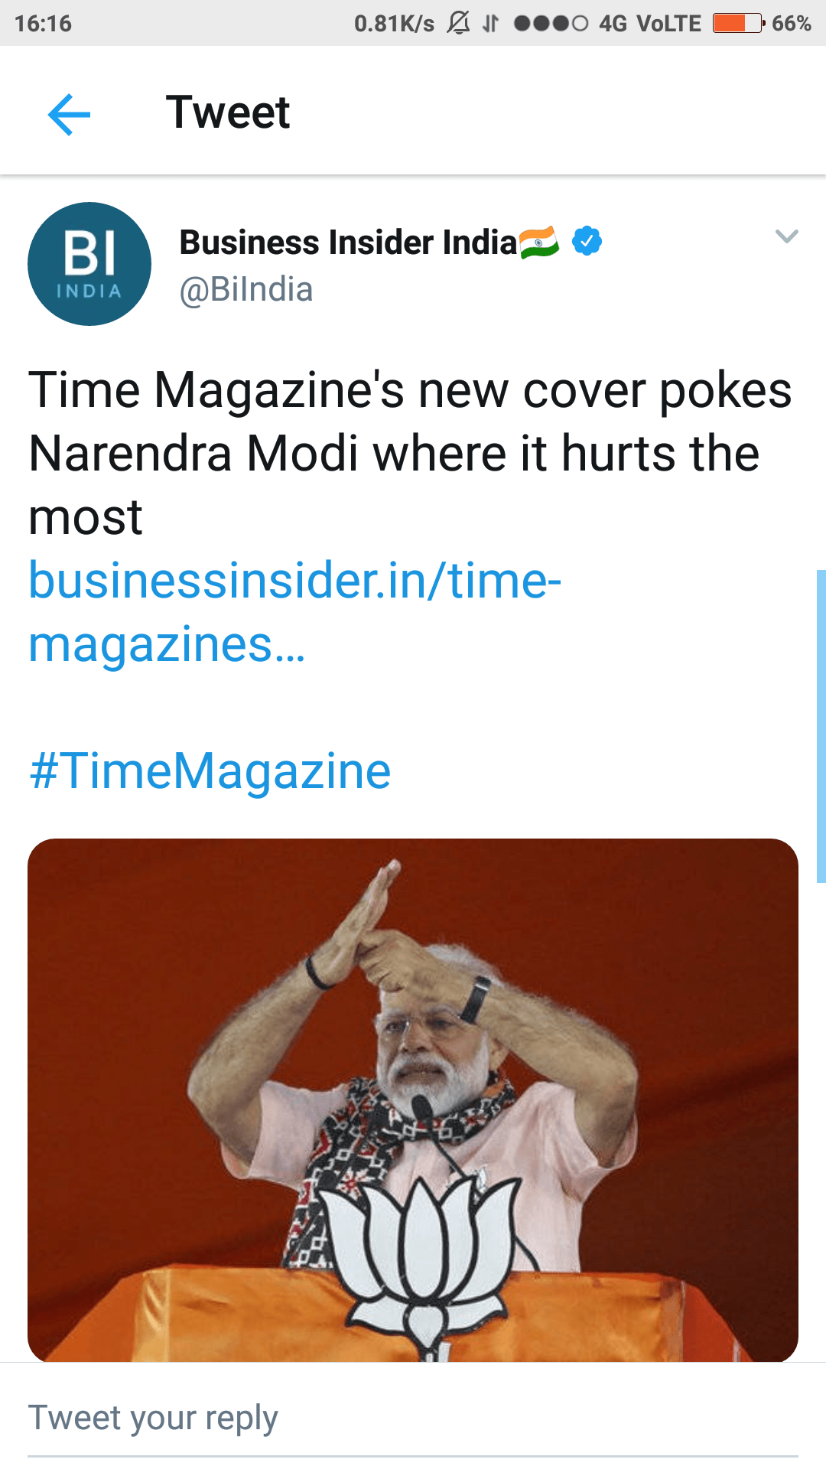Tap the Tweet header title
Image resolution: width=826 pixels, height=1469 pixels.
click(228, 112)
